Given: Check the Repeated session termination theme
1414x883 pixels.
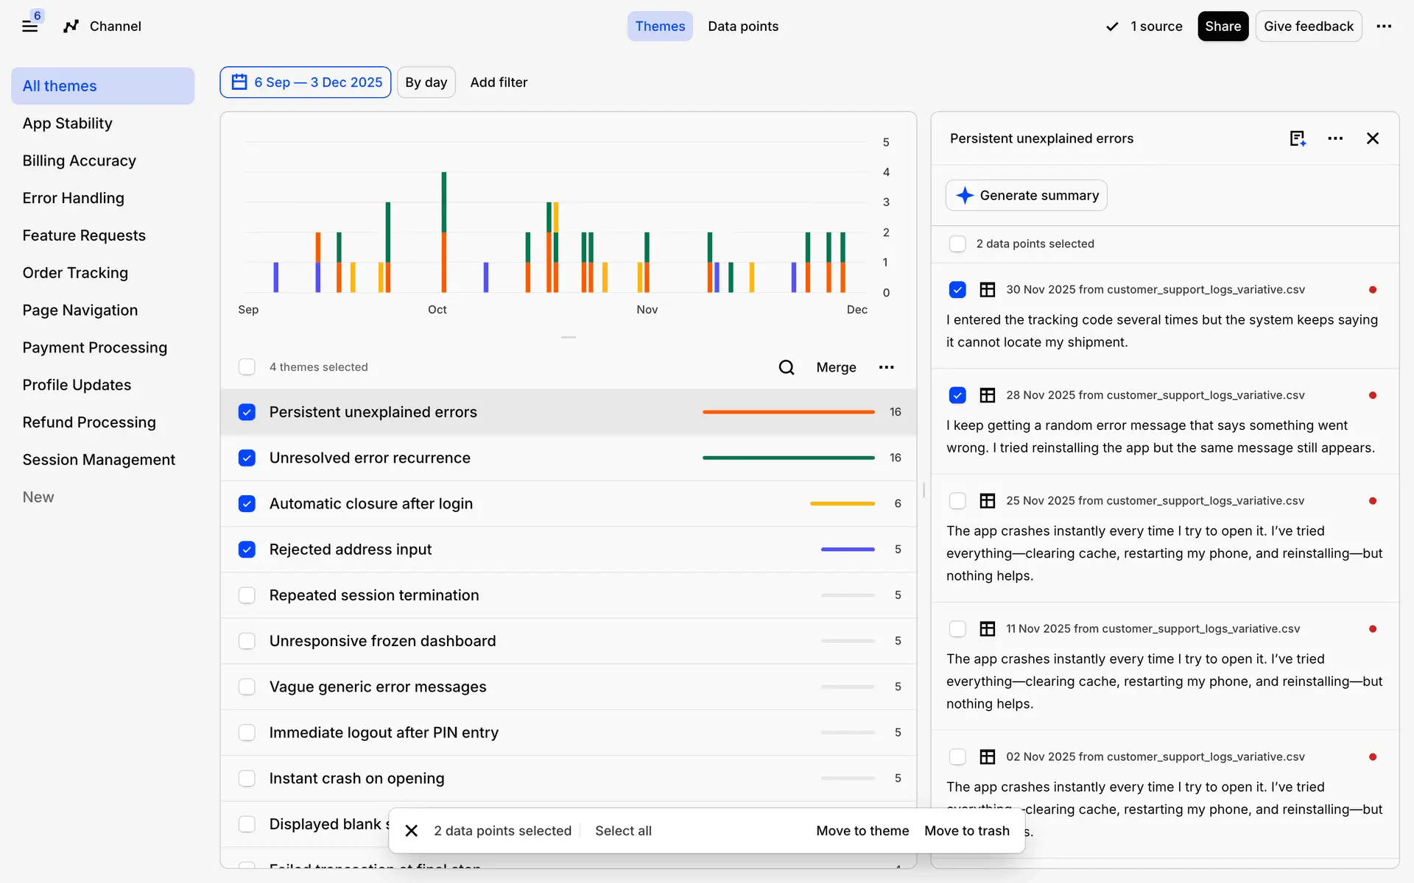Looking at the screenshot, I should tap(247, 595).
